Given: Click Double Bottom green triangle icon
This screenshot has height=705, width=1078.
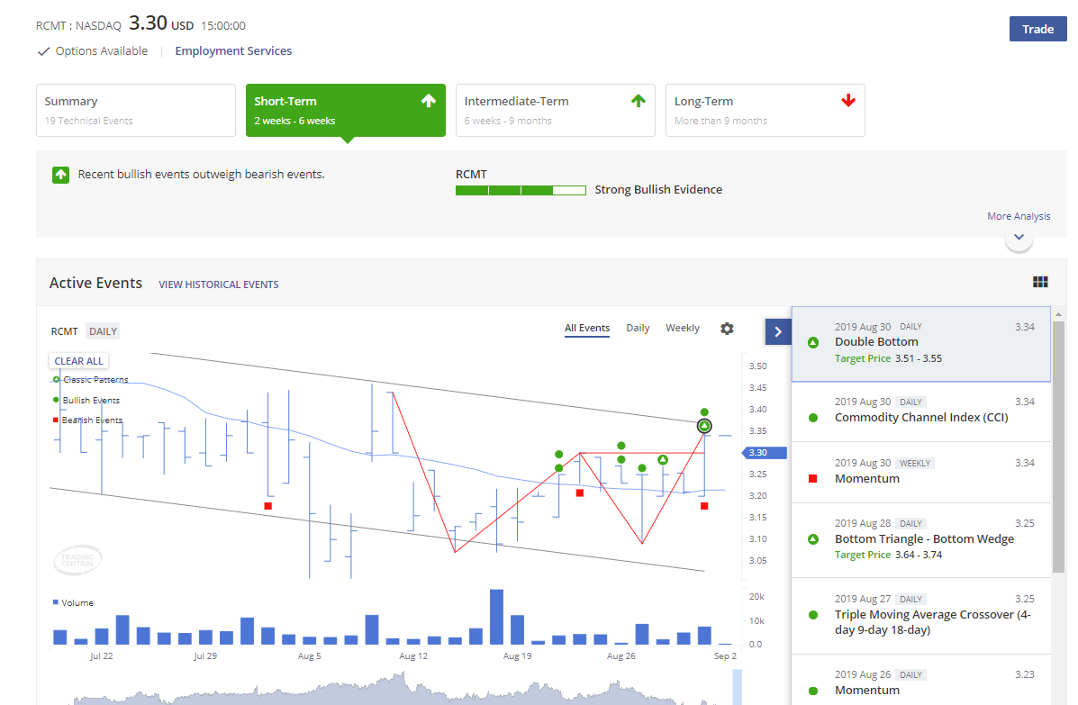Looking at the screenshot, I should click(812, 342).
